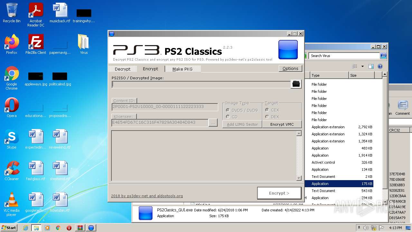This screenshot has height=232, width=412.
Task: Select the VLC media player desktop shortcut
Action: pos(12,204)
